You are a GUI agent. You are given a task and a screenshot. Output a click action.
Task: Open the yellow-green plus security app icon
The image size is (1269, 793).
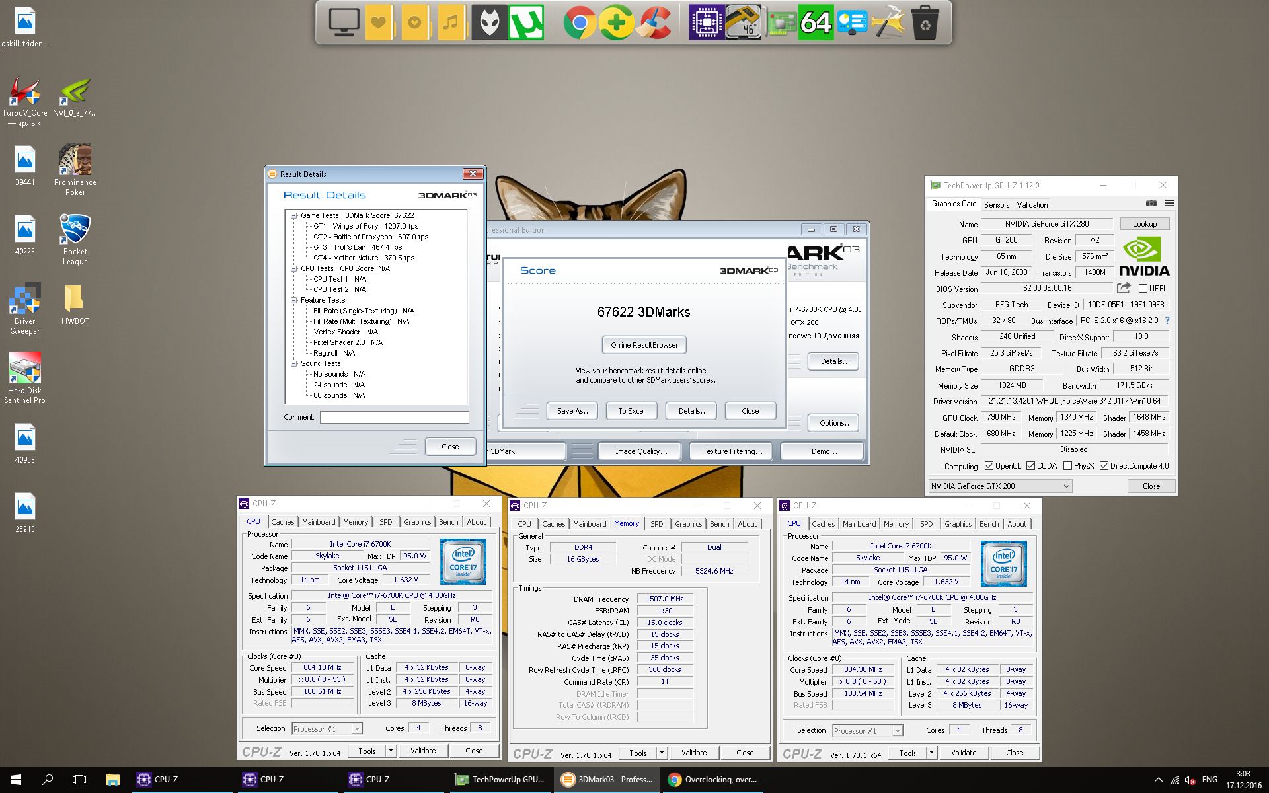click(x=616, y=22)
